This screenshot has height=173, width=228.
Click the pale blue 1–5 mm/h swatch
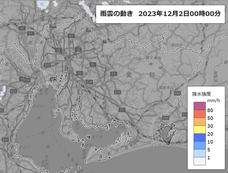click(199, 153)
